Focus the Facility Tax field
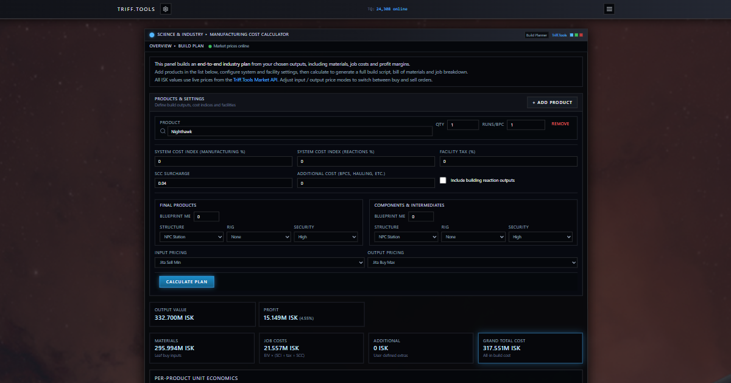Screen dimensions: 731x383 pos(508,161)
